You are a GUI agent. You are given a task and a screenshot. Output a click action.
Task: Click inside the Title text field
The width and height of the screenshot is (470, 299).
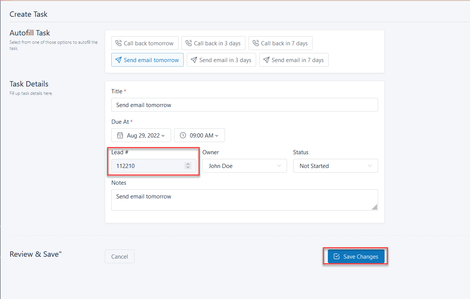tap(244, 105)
